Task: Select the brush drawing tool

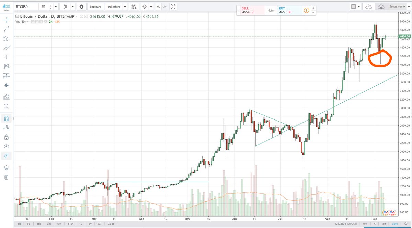Action: [6, 48]
